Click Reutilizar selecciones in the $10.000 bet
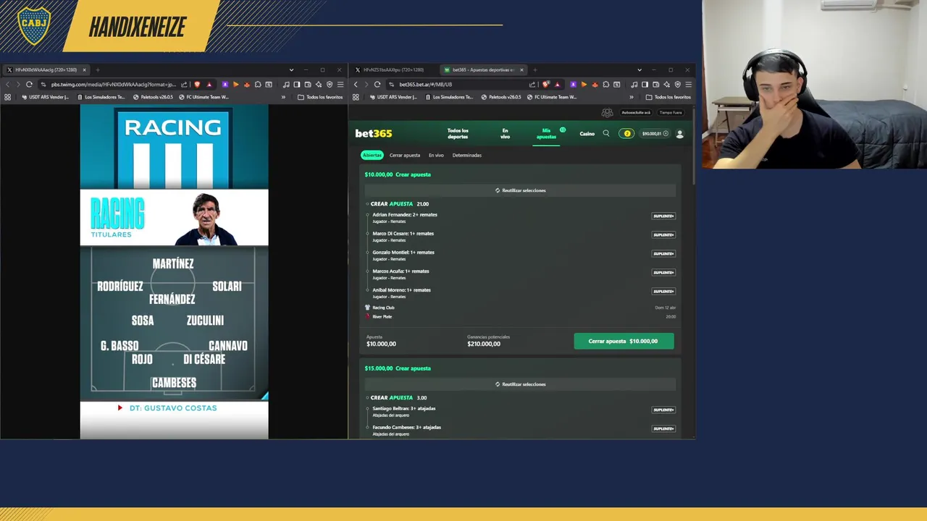Image resolution: width=927 pixels, height=521 pixels. (x=521, y=190)
